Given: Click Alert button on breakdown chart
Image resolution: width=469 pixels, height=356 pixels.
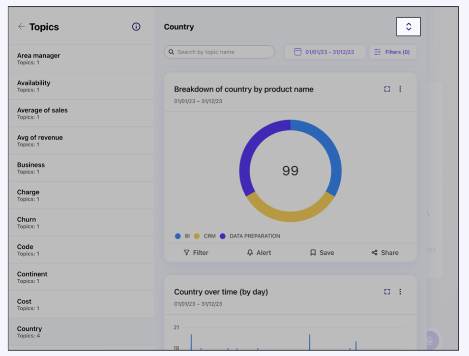Looking at the screenshot, I should tap(259, 253).
